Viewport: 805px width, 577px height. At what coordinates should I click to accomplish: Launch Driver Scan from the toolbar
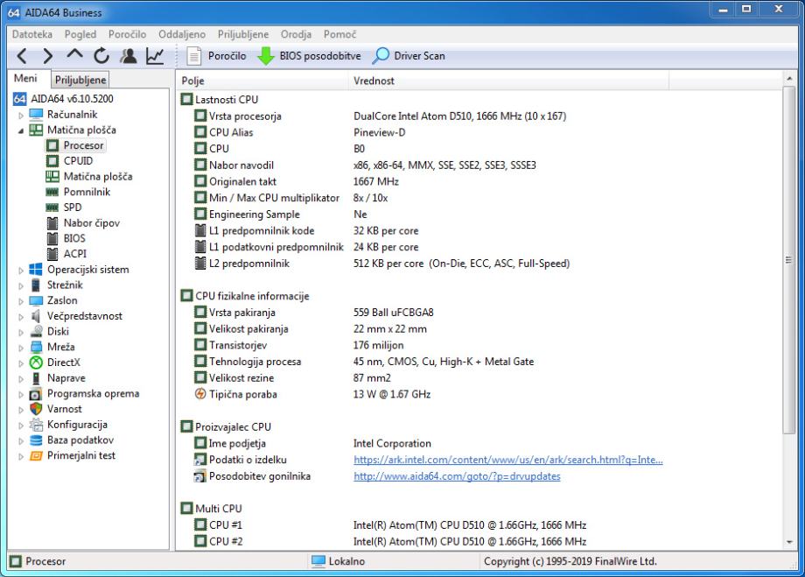[409, 56]
